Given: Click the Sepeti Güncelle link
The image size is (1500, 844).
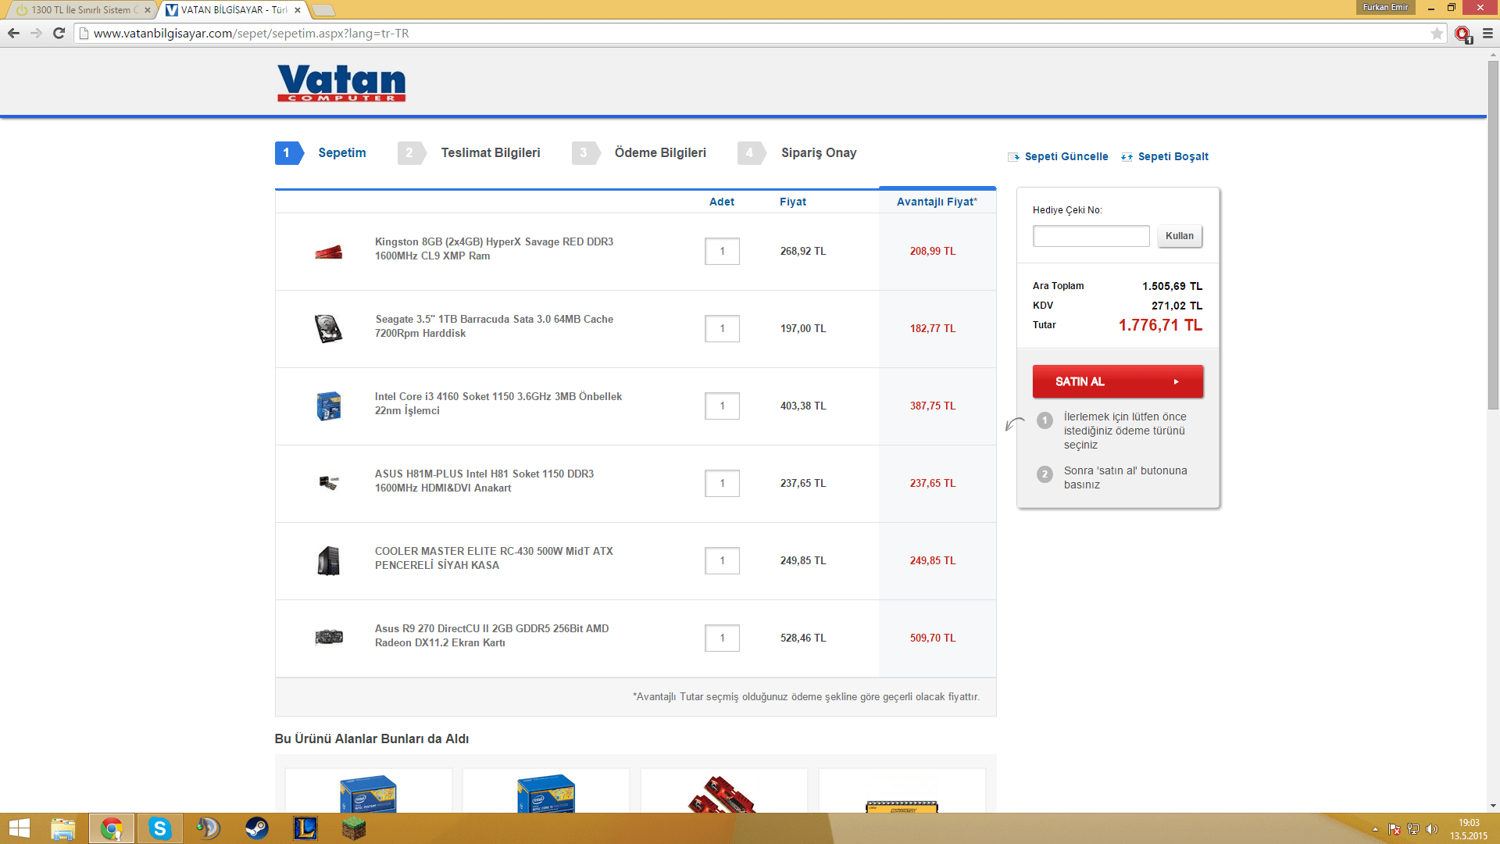Looking at the screenshot, I should point(1065,156).
